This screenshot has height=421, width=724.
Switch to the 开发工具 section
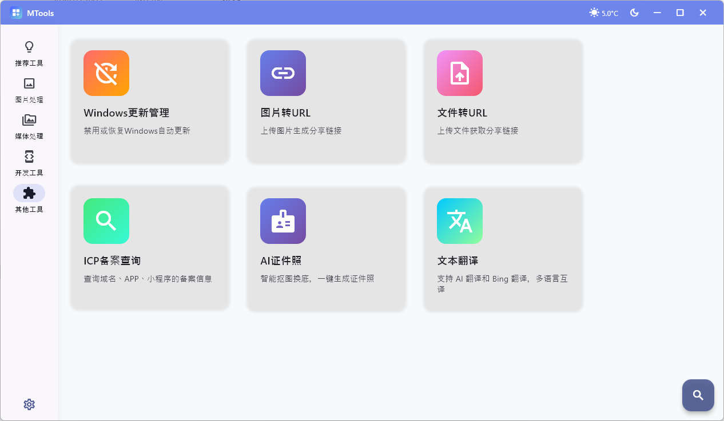[x=29, y=162]
